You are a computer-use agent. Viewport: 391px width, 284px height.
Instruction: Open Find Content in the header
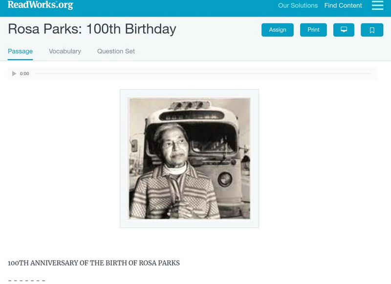pyautogui.click(x=343, y=6)
